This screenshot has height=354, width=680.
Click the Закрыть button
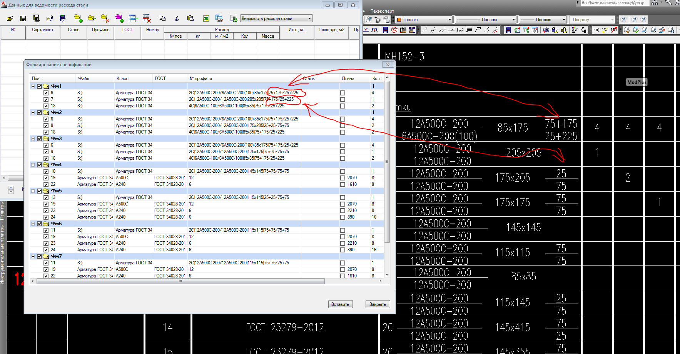click(x=378, y=304)
